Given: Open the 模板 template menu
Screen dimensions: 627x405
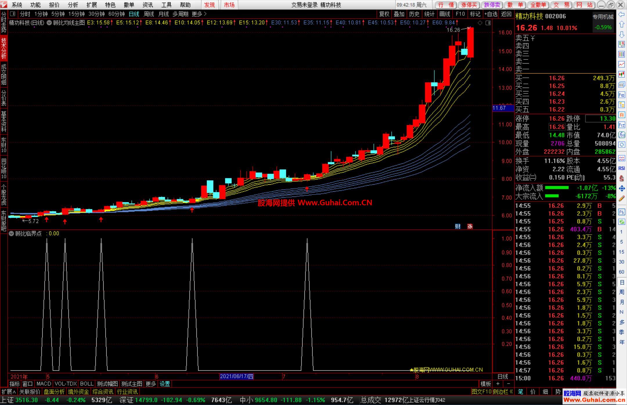Looking at the screenshot, I should tap(486, 384).
